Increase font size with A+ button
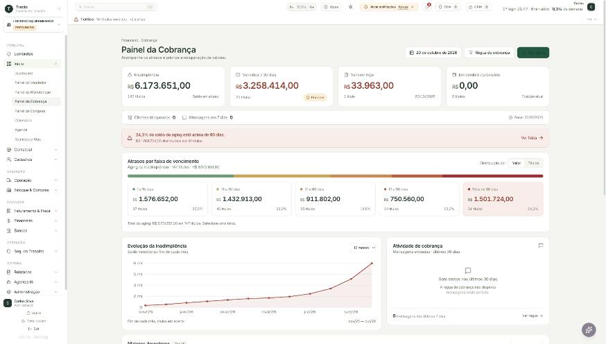The image size is (606, 344). [x=311, y=7]
